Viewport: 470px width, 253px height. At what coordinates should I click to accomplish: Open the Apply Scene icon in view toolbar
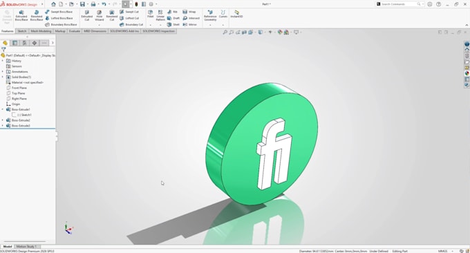click(x=286, y=32)
